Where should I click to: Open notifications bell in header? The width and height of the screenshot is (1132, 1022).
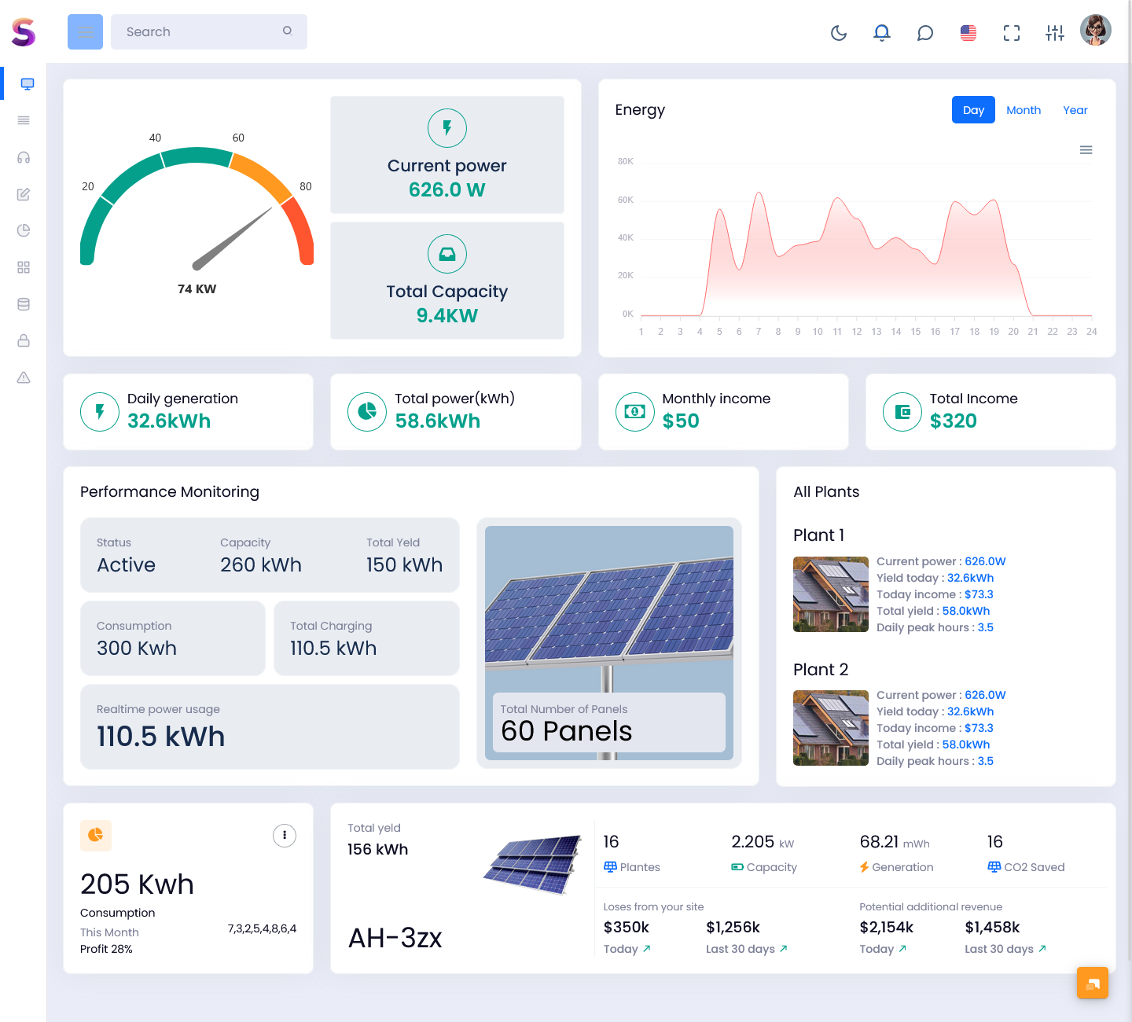tap(882, 32)
